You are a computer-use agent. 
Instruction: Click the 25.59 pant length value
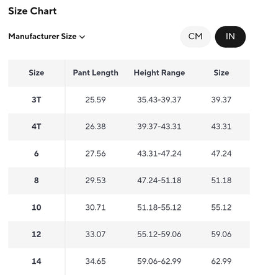(x=96, y=100)
